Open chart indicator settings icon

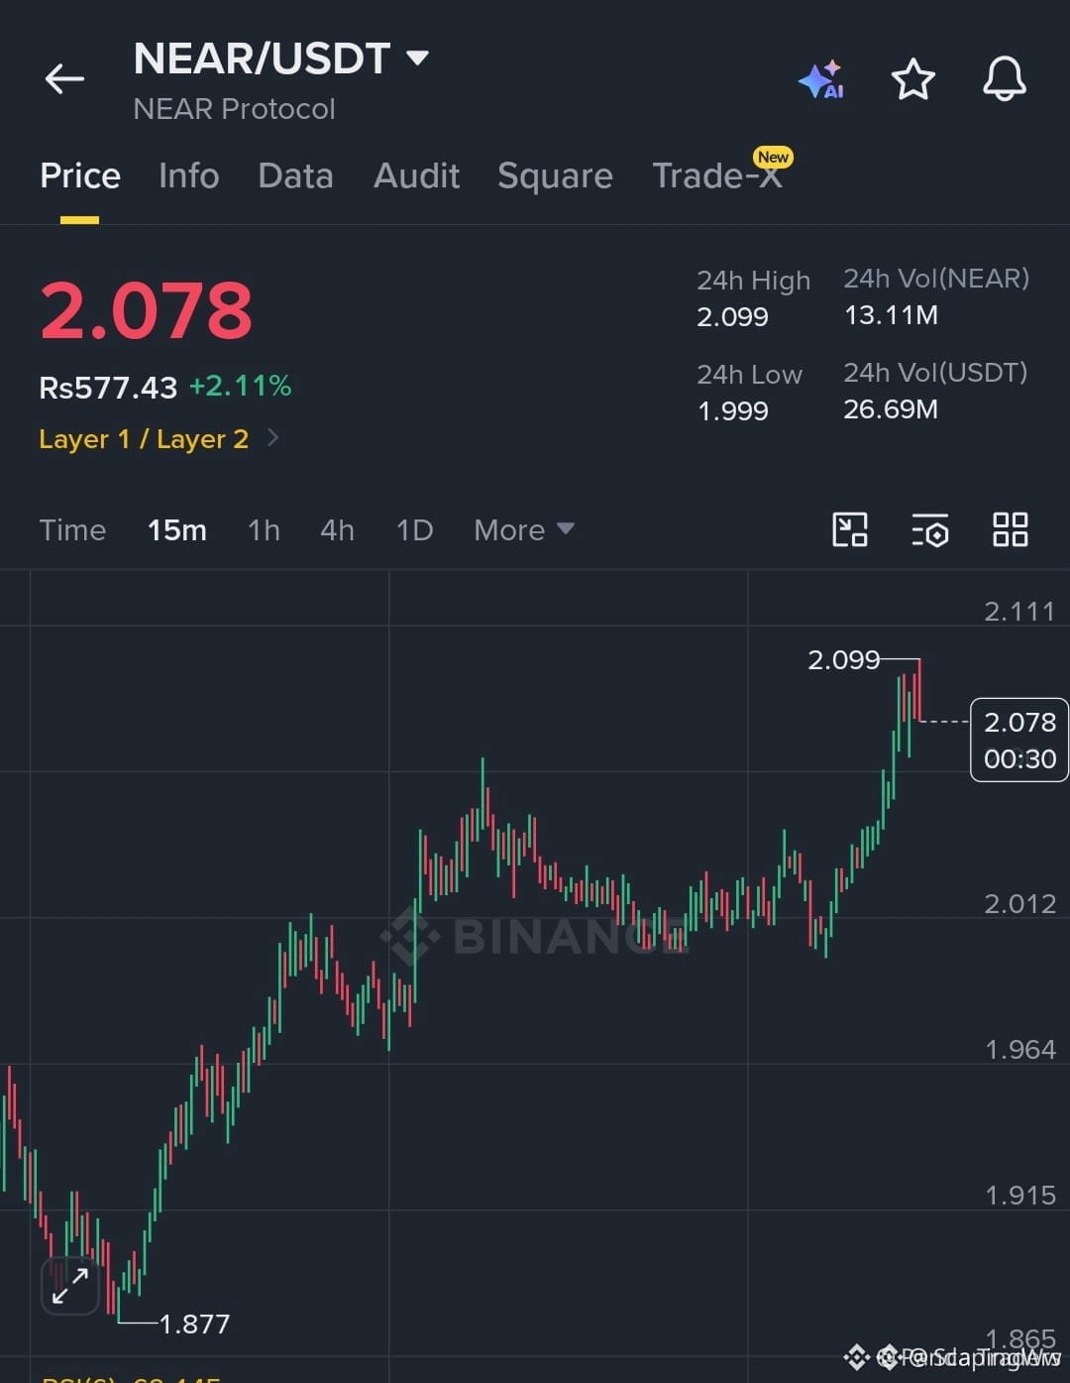coord(929,529)
